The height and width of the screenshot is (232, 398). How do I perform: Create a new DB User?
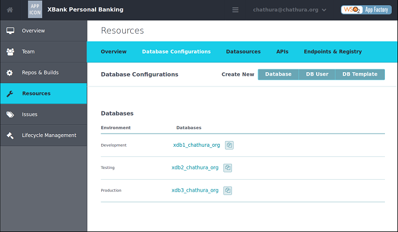(x=317, y=74)
